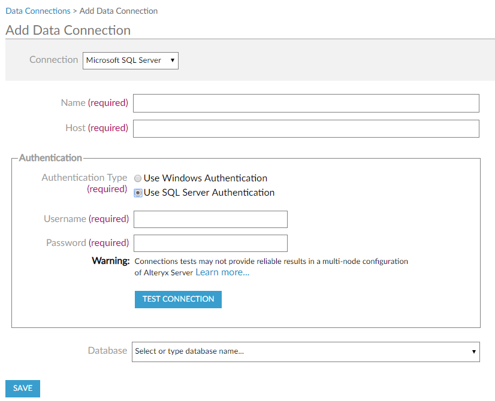Click the SAVE button
Viewport: 495px width, 401px height.
(x=23, y=388)
